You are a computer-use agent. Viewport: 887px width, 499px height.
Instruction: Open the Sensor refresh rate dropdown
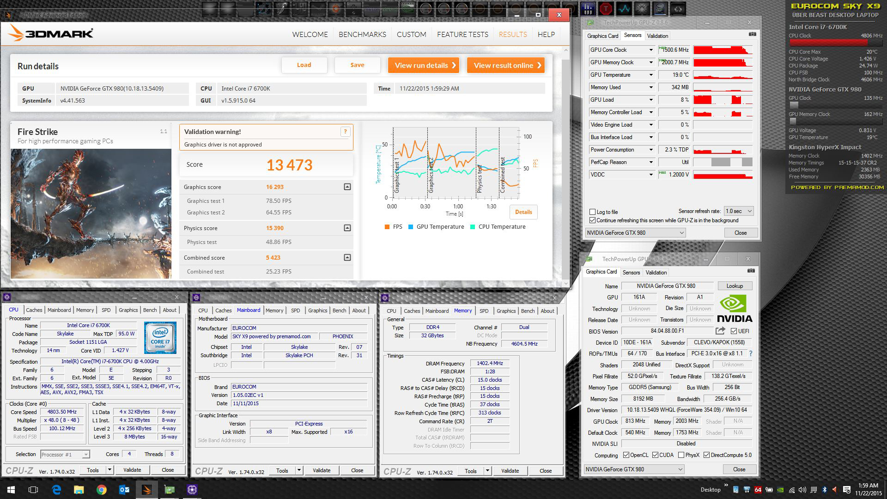(x=739, y=211)
